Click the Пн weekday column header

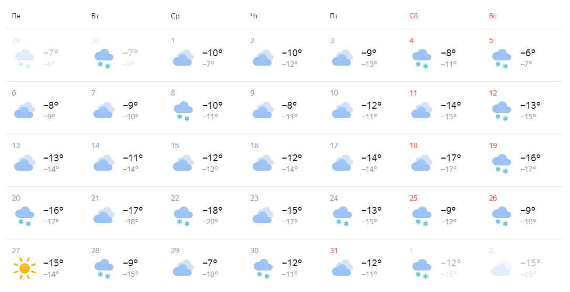16,16
